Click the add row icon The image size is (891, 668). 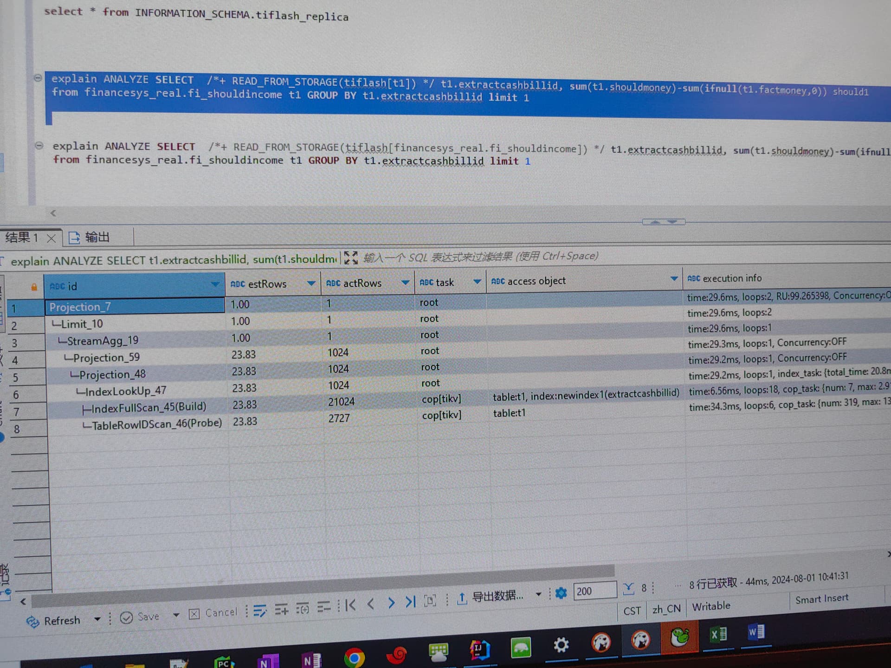coord(281,609)
